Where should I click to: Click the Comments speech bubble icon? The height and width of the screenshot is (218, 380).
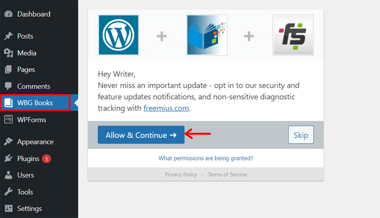[x=8, y=86]
